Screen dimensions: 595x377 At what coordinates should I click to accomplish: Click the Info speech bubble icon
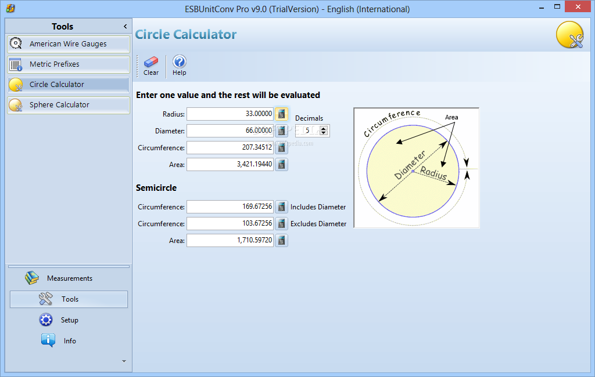48,340
